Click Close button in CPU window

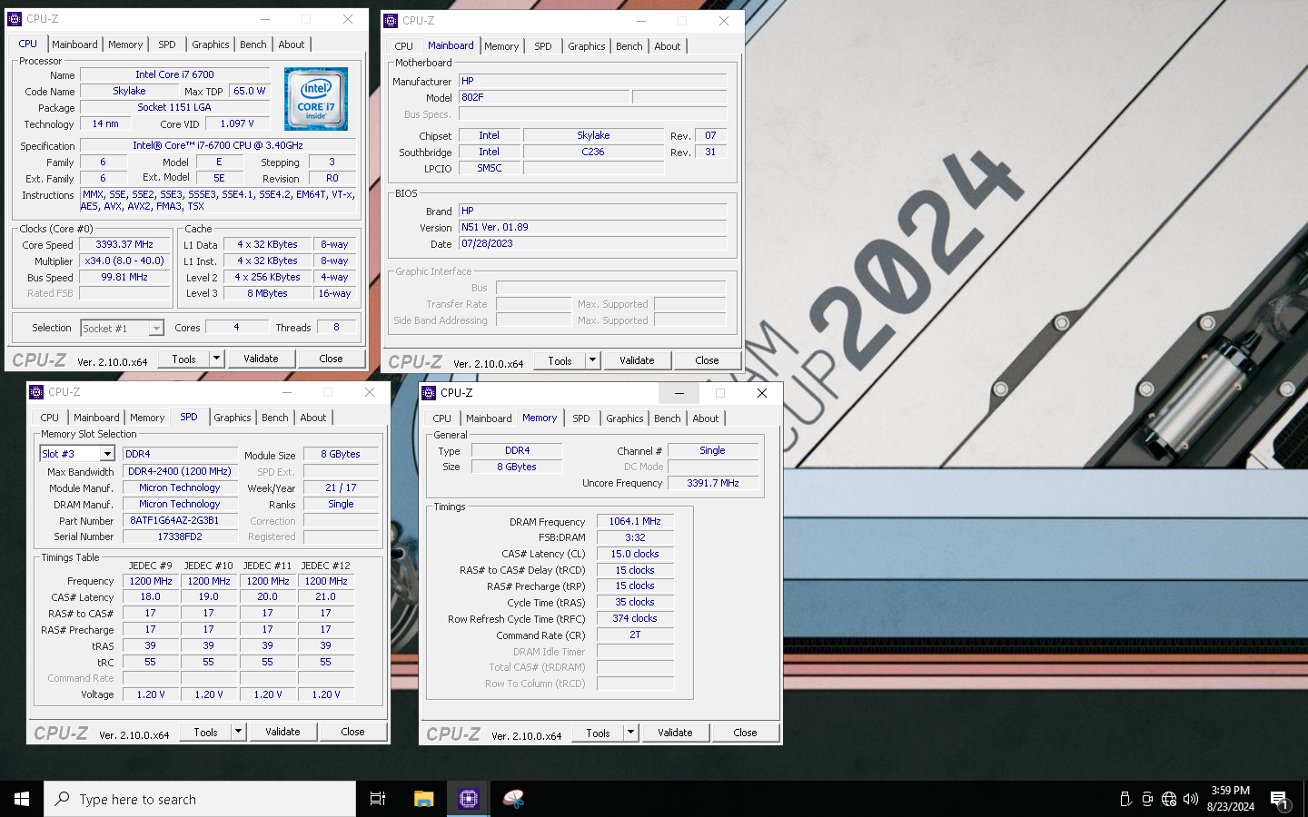click(331, 359)
